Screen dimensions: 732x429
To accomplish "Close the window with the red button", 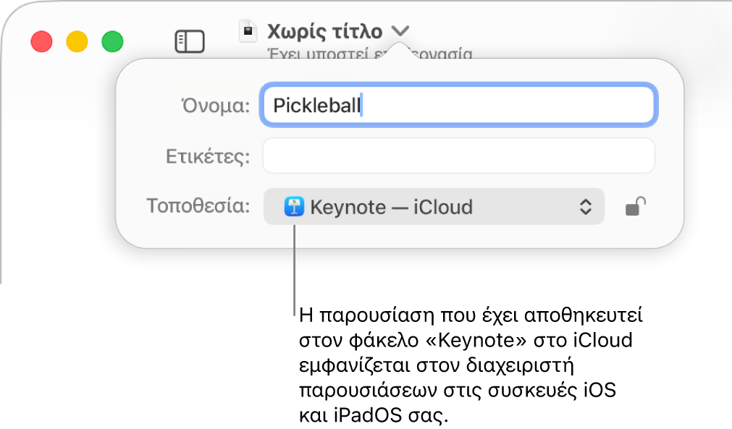I will tap(41, 41).
